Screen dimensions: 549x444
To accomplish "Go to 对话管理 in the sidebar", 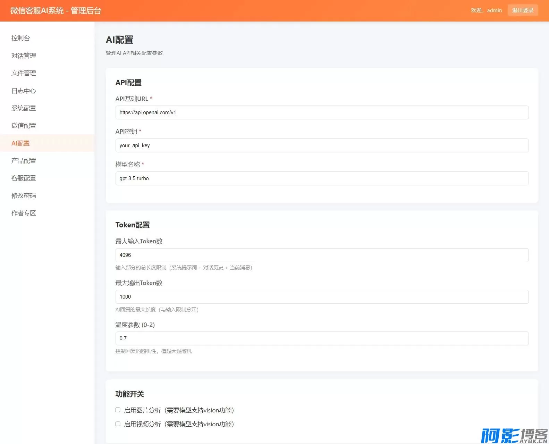I will click(x=24, y=56).
